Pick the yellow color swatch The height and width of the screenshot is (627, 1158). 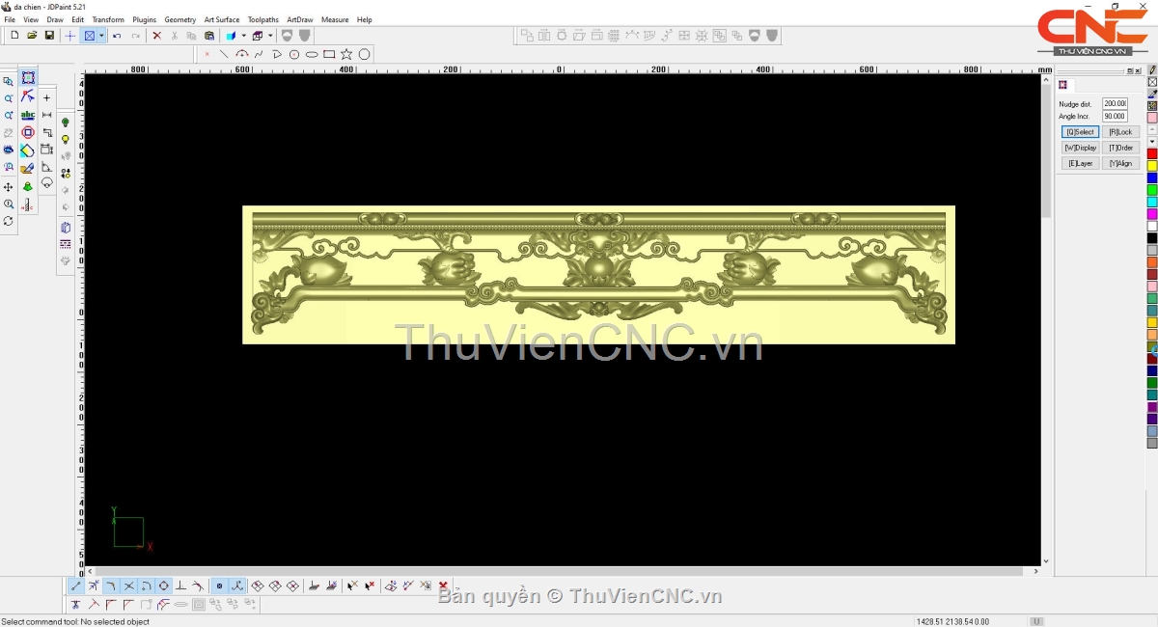point(1152,166)
